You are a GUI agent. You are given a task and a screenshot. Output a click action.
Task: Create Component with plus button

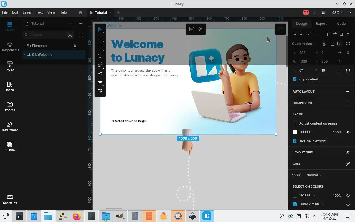coord(348,103)
